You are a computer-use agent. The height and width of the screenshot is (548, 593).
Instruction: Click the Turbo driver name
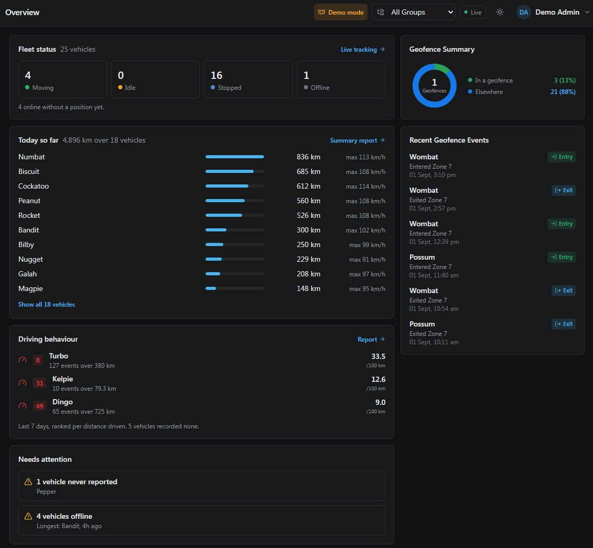pyautogui.click(x=59, y=356)
